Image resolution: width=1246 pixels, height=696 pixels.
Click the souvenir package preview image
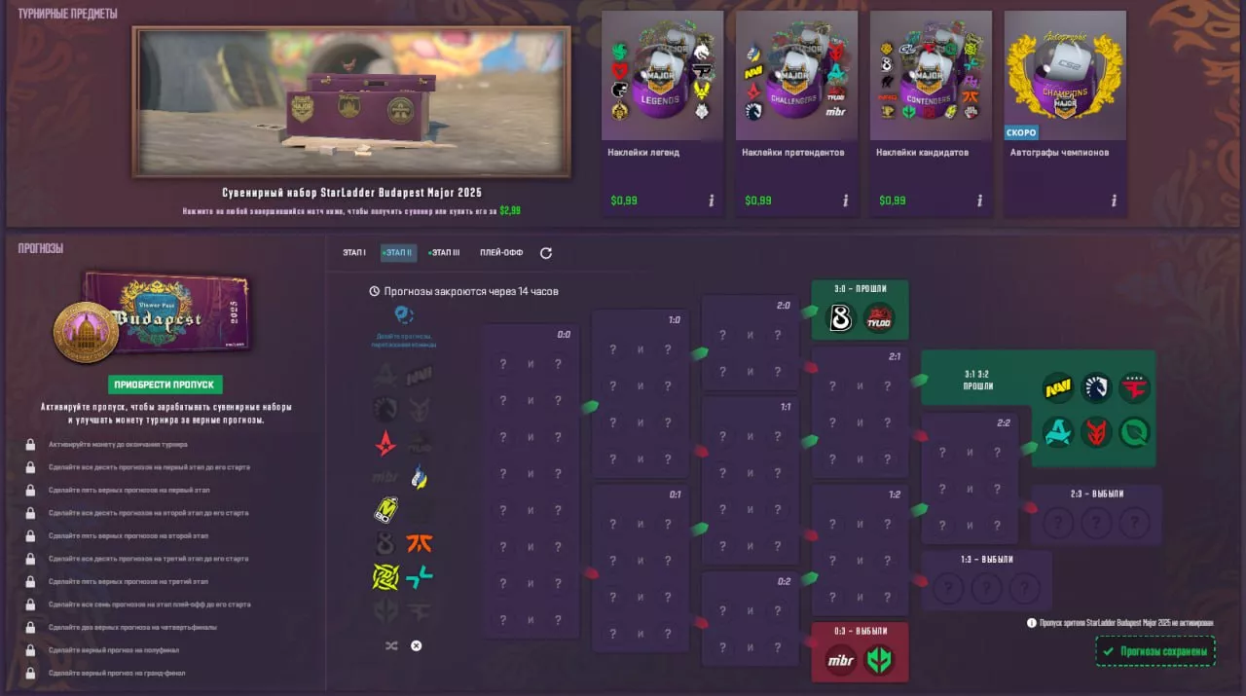point(351,102)
